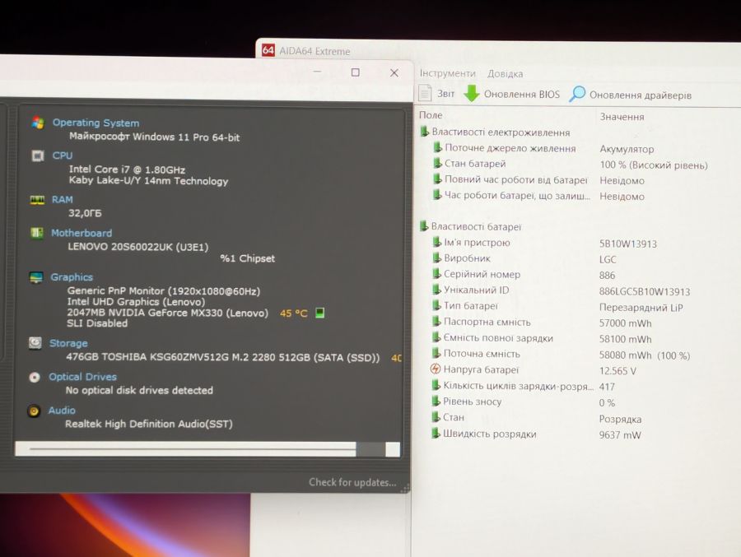This screenshot has width=741, height=557.
Task: Click the Швидкість розрядки row icon
Action: (436, 433)
